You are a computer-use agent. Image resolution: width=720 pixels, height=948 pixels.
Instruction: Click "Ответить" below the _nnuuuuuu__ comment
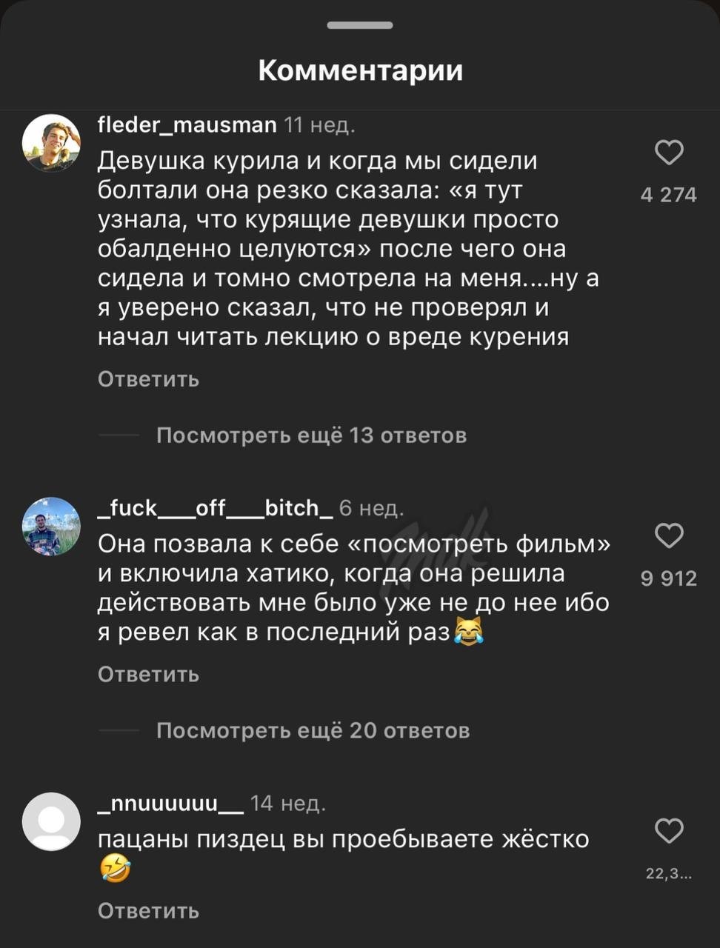pos(148,910)
